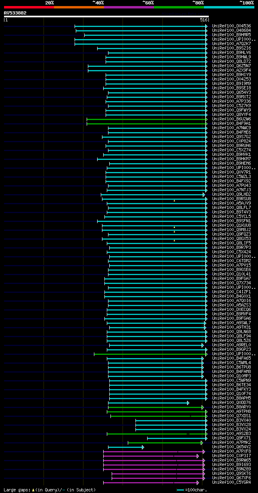Select the UniRef100_B9HIY9 label
Viewport: 258px width, 493px height.
(x=231, y=75)
